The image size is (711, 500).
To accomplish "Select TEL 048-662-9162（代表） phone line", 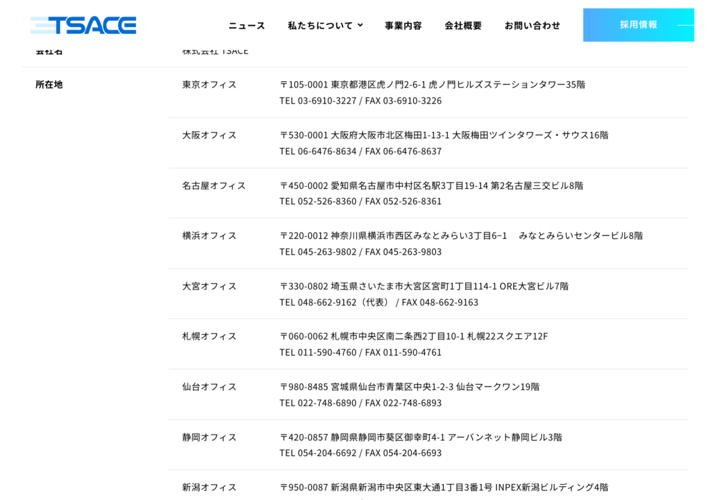I will 378,302.
